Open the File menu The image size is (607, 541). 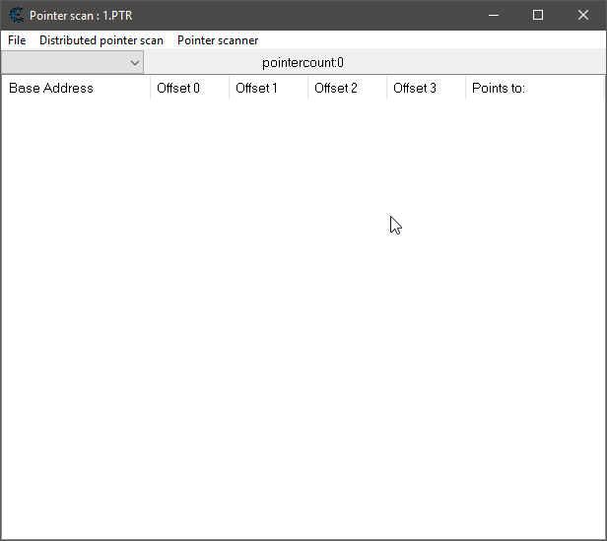coord(17,40)
